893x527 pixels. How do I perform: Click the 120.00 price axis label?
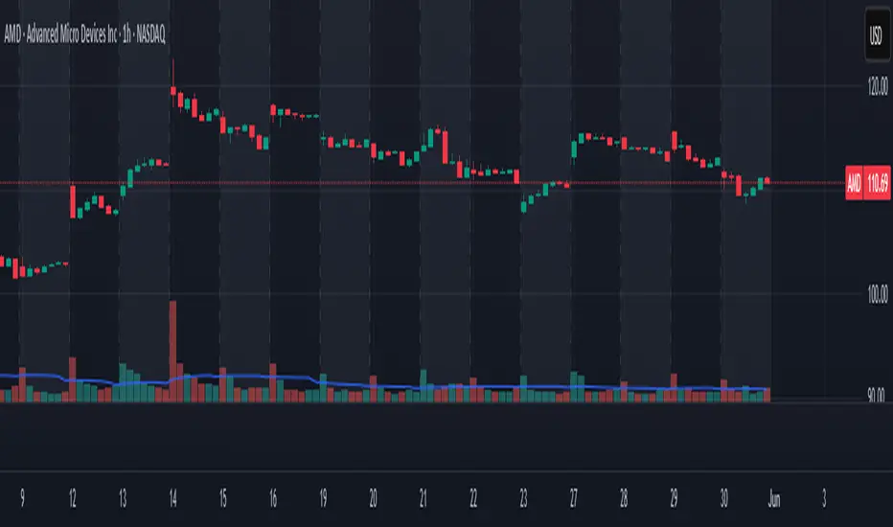[878, 86]
